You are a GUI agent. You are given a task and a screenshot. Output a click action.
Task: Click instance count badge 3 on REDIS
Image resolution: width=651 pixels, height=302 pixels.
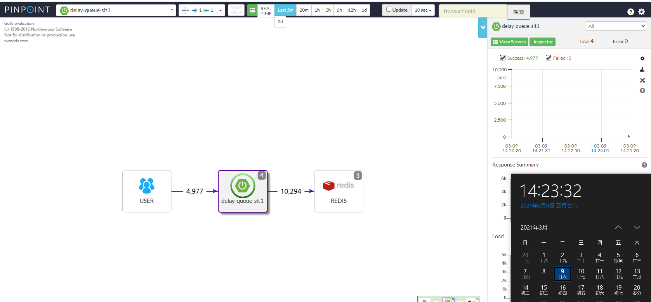click(358, 175)
